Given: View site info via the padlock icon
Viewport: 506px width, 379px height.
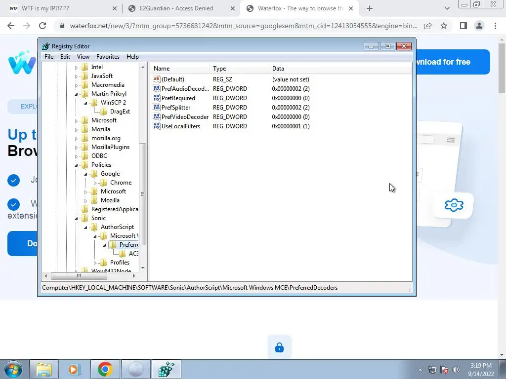Looking at the screenshot, I should click(62, 26).
